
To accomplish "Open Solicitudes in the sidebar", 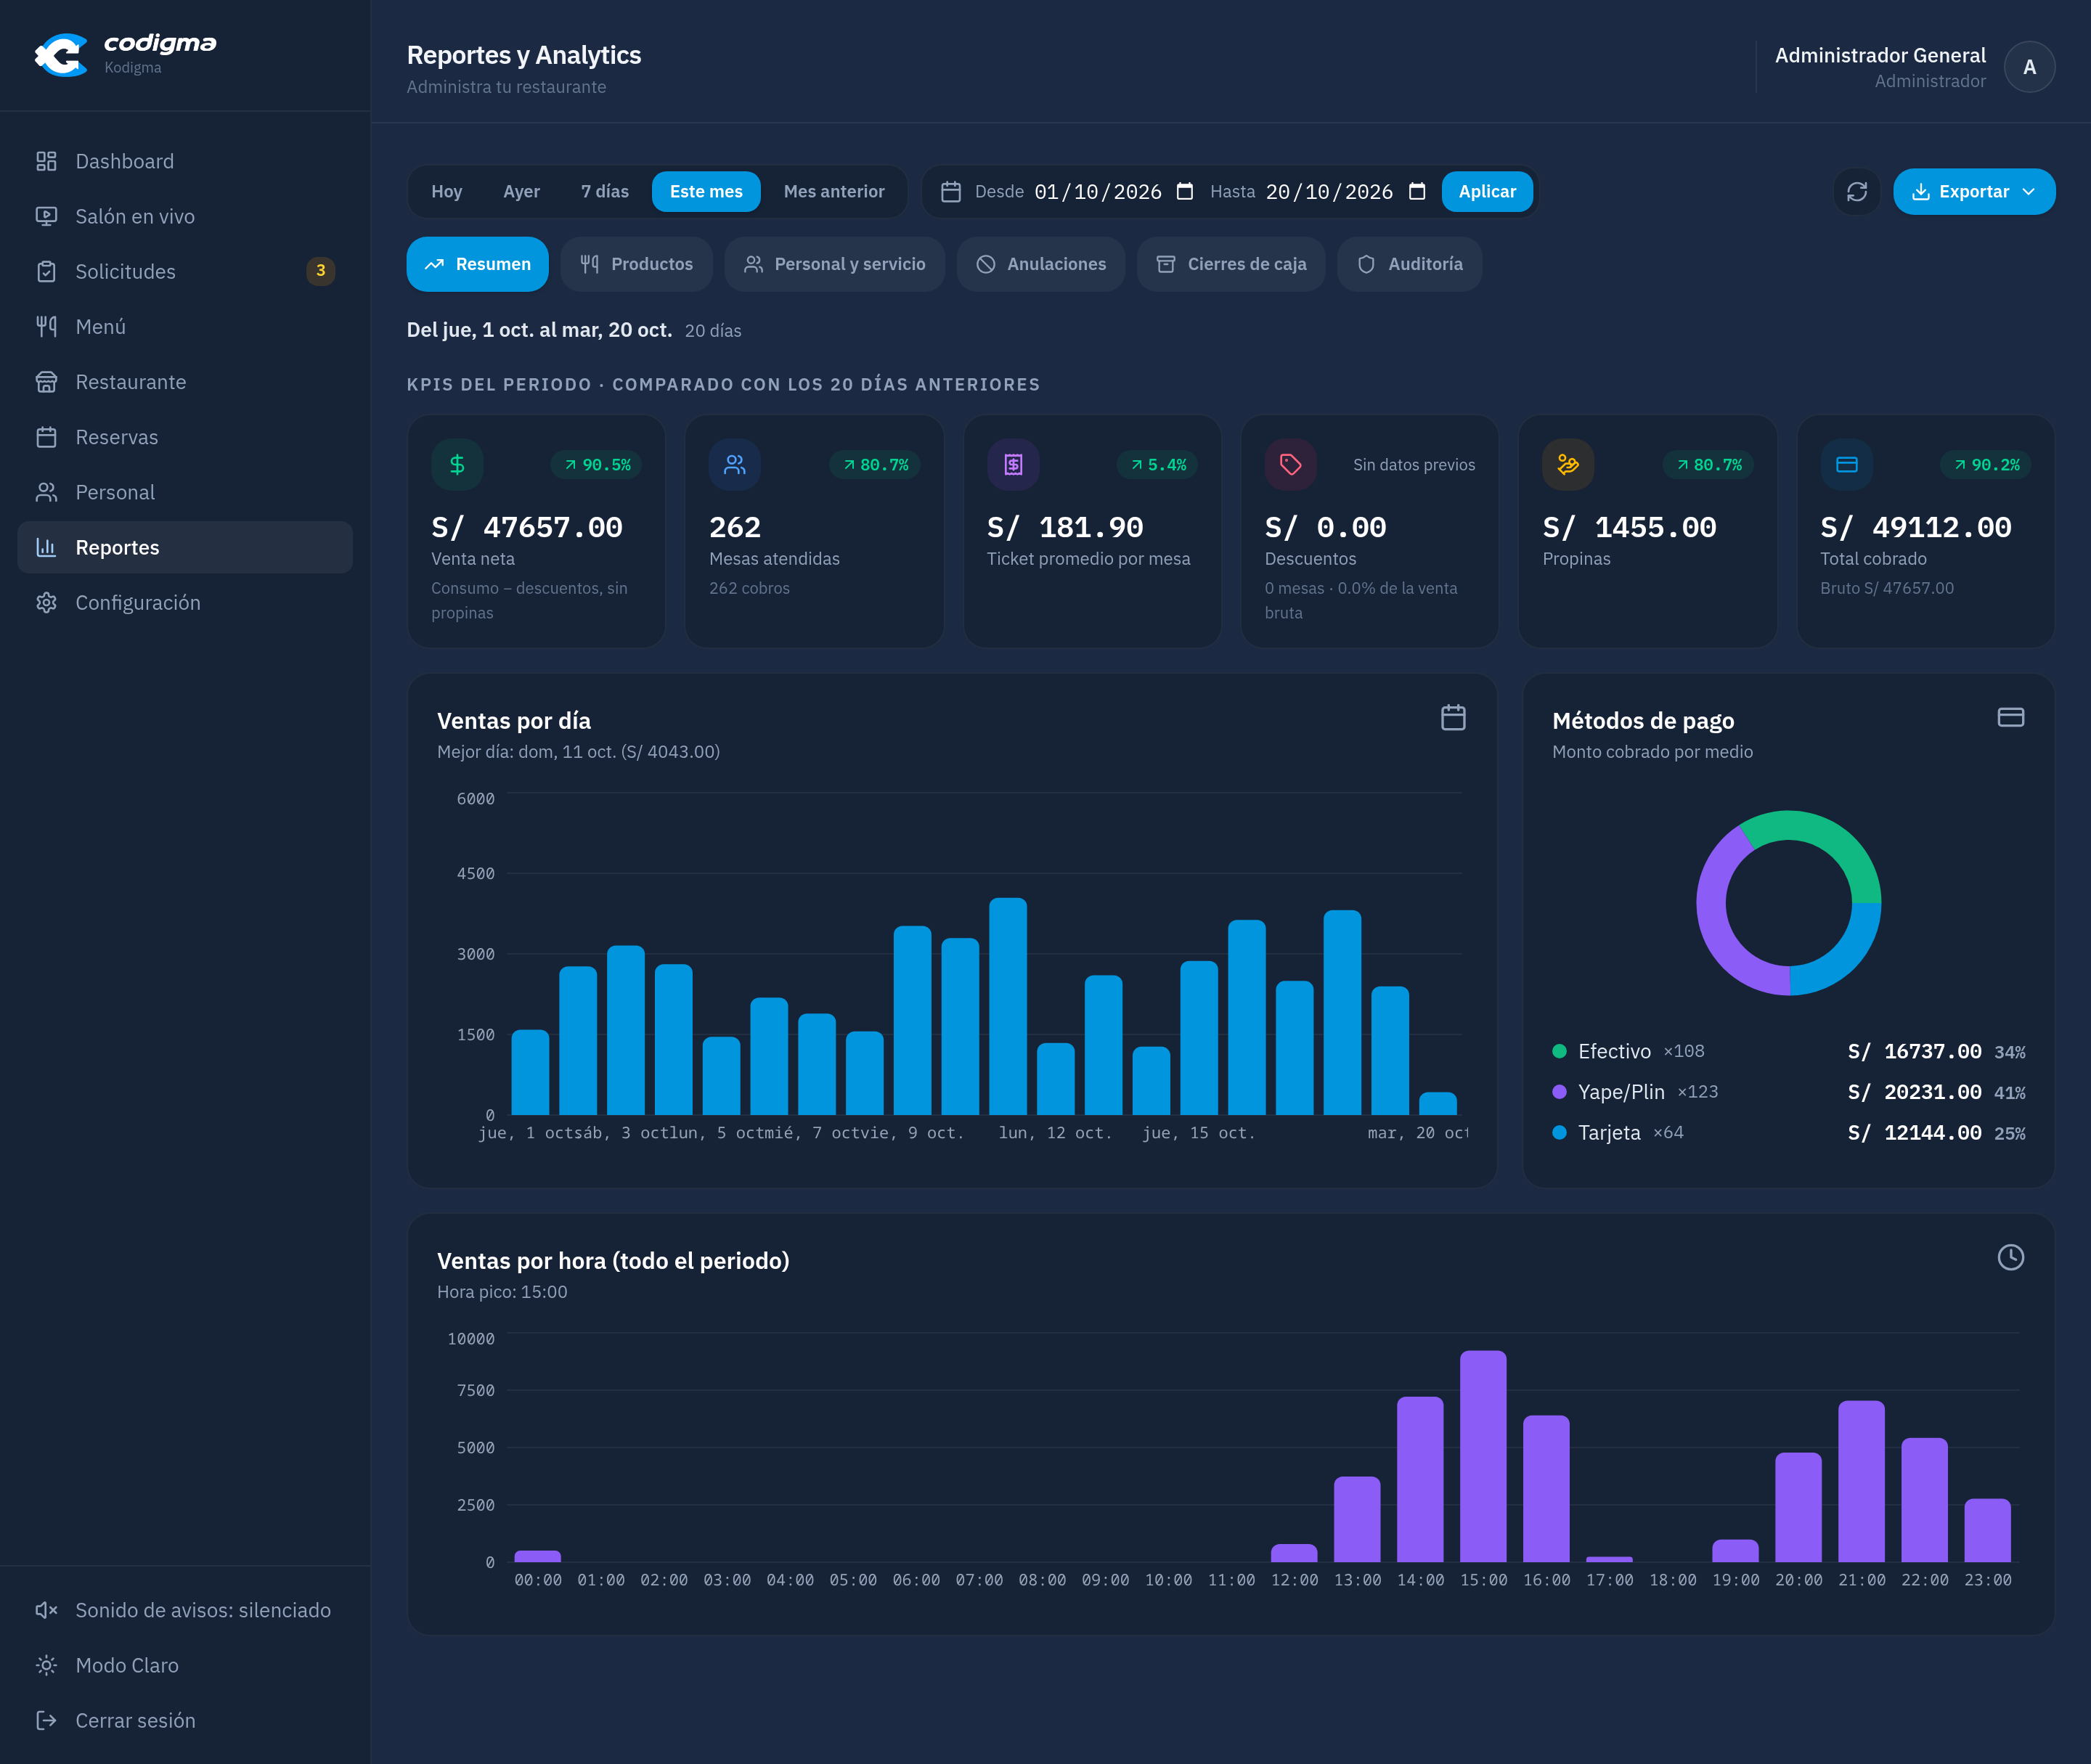I will click(185, 271).
